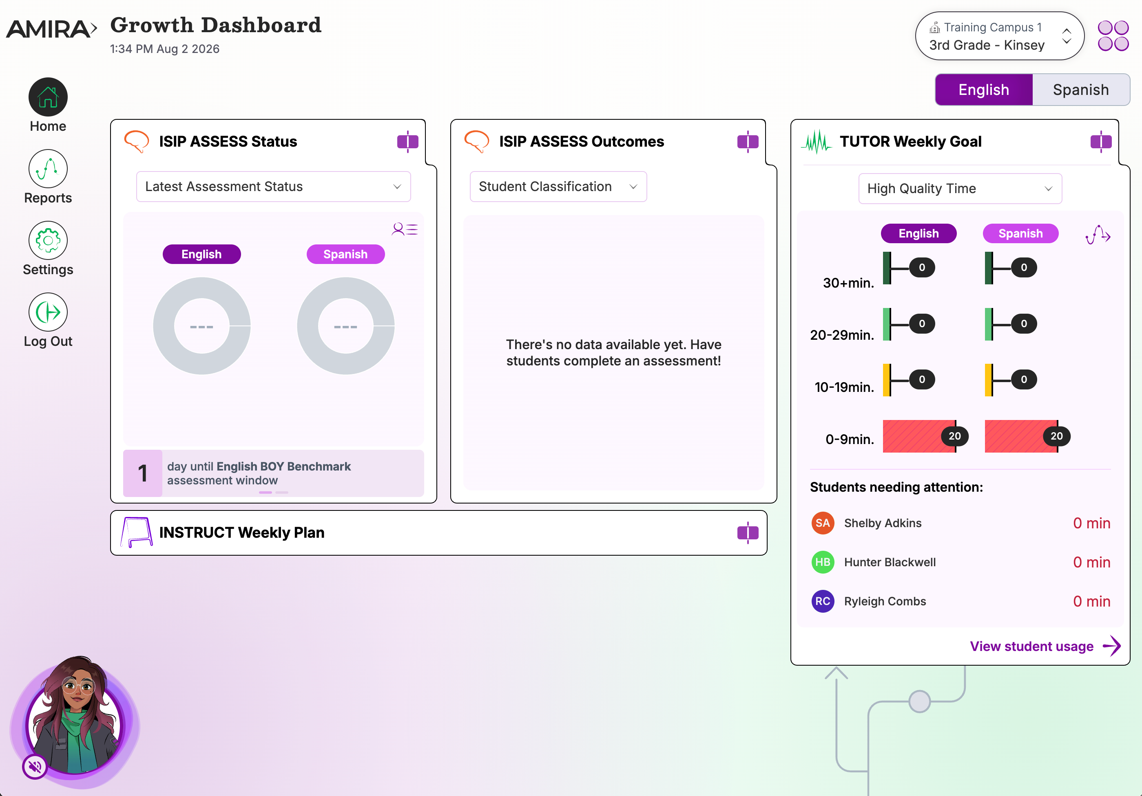Screen dimensions: 1142x796
Task: Switch dashboard language to Spanish
Action: [x=1081, y=90]
